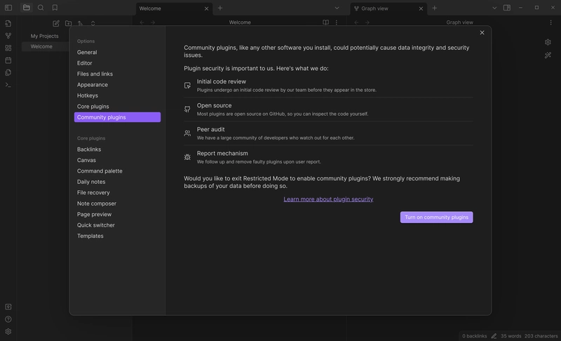The width and height of the screenshot is (561, 341).
Task: Open quick switcher ribbon icon
Action: 8,24
